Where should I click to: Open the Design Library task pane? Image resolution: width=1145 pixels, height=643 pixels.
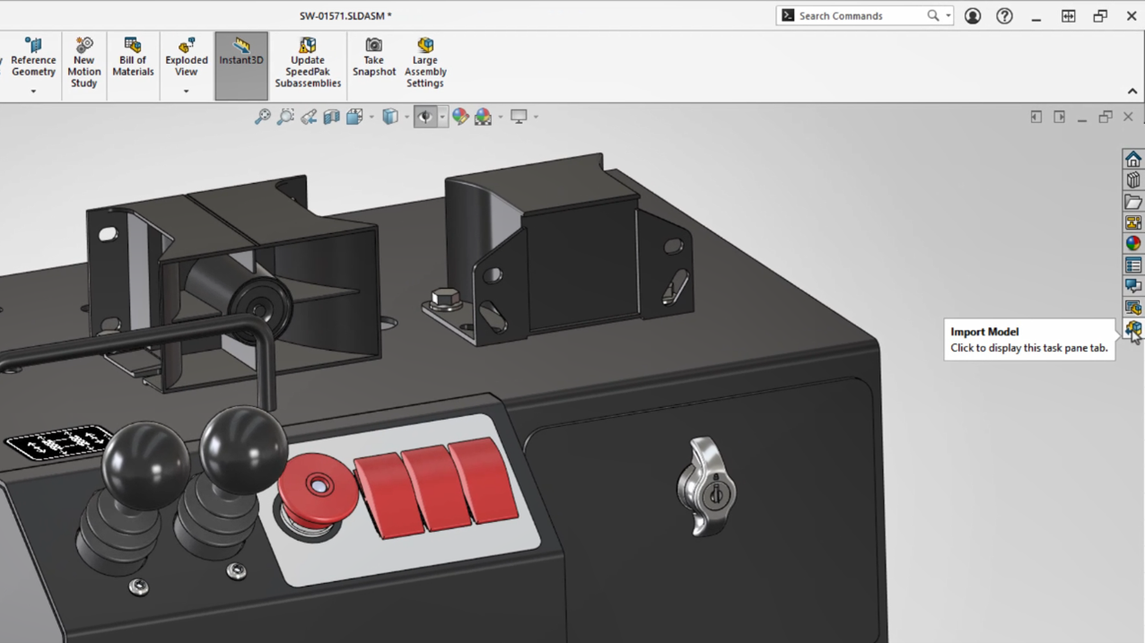point(1133,179)
